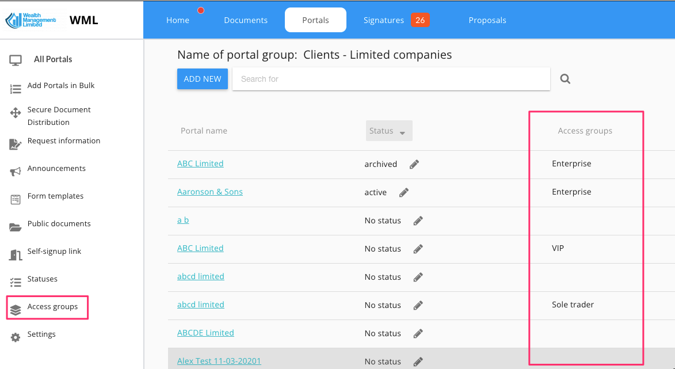This screenshot has height=369, width=675.
Task: Open the Status column filter dropdown
Action: (x=389, y=131)
